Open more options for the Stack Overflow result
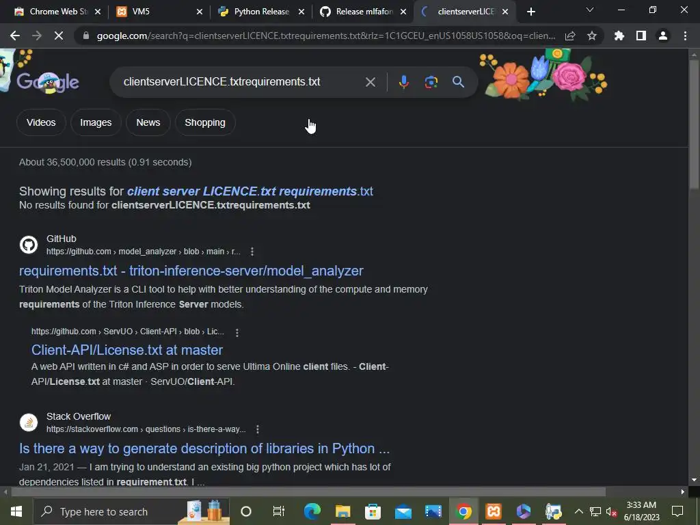 258,429
